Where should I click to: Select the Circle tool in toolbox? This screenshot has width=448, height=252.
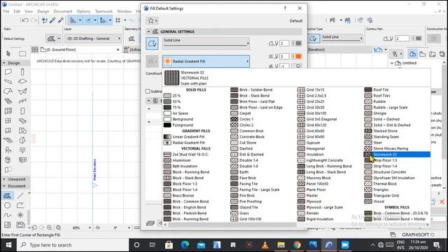point(8,205)
